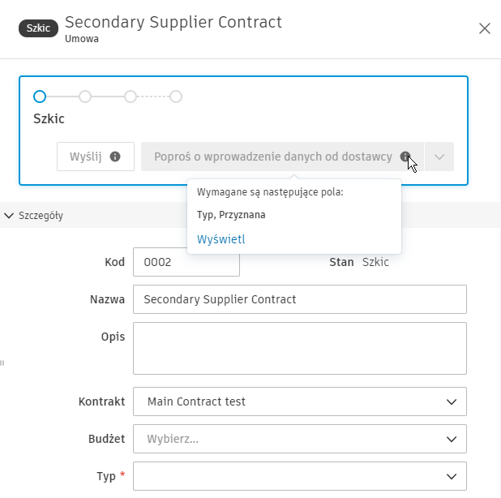Select the fourth workflow step circle
Viewport: 501px width, 498px height.
coord(176,97)
